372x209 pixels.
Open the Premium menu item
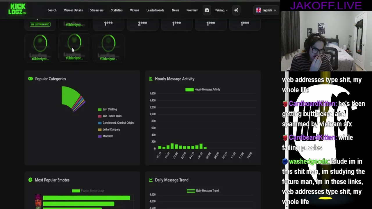(x=192, y=10)
